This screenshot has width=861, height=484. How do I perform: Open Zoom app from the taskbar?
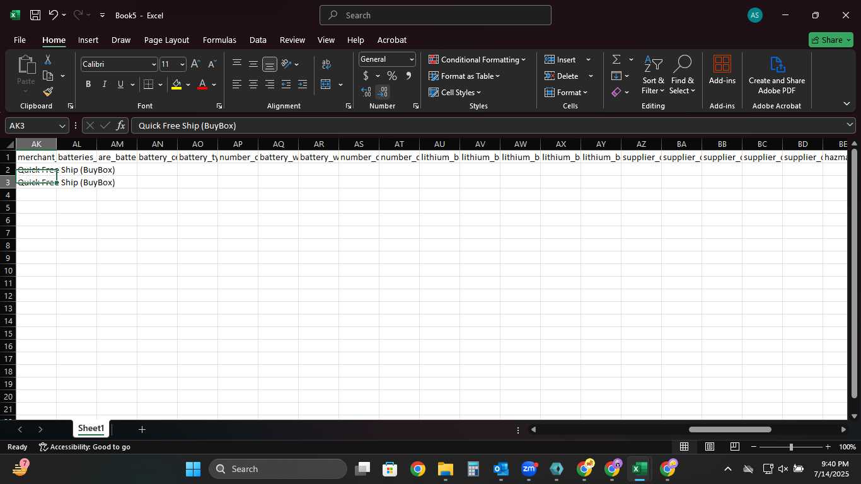529,469
